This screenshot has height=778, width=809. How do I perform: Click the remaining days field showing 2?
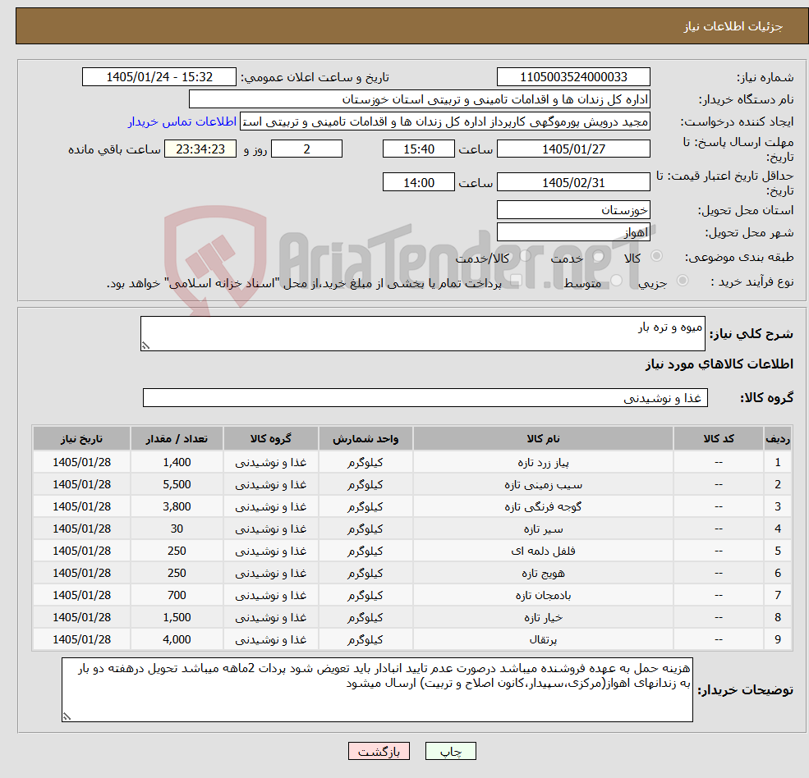coord(306,149)
